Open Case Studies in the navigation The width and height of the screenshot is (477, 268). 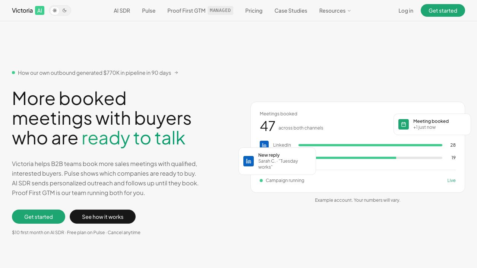[291, 10]
